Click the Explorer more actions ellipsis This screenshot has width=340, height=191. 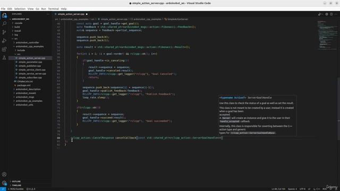(48, 14)
